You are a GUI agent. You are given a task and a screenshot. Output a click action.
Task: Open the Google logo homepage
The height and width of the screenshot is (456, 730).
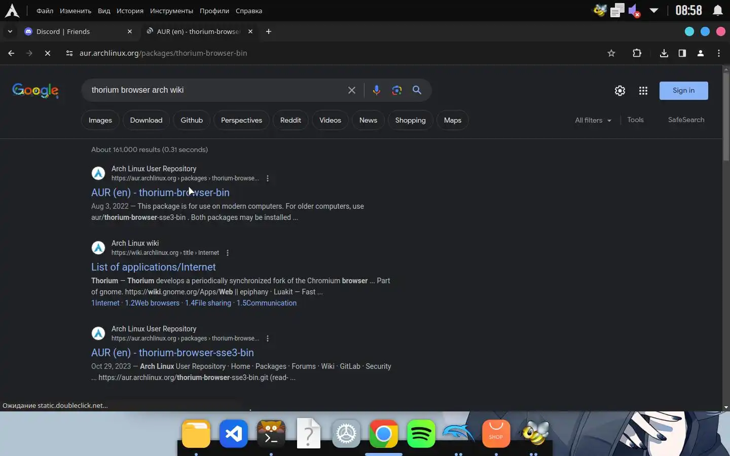coord(35,91)
